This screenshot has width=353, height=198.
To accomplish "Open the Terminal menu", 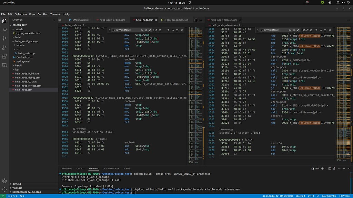I will 56,14.
